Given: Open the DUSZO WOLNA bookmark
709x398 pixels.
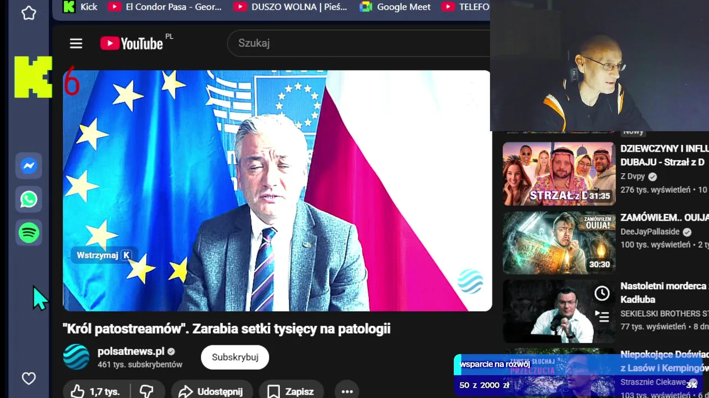Looking at the screenshot, I should (x=290, y=7).
